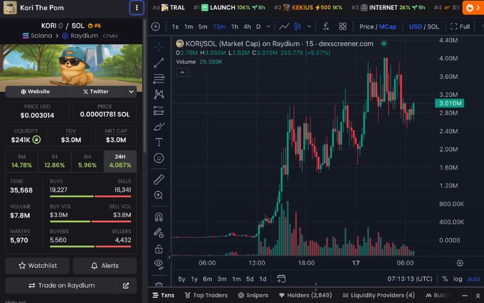Image resolution: width=484 pixels, height=303 pixels.
Task: Enter Full screen chart mode
Action: coord(460,27)
